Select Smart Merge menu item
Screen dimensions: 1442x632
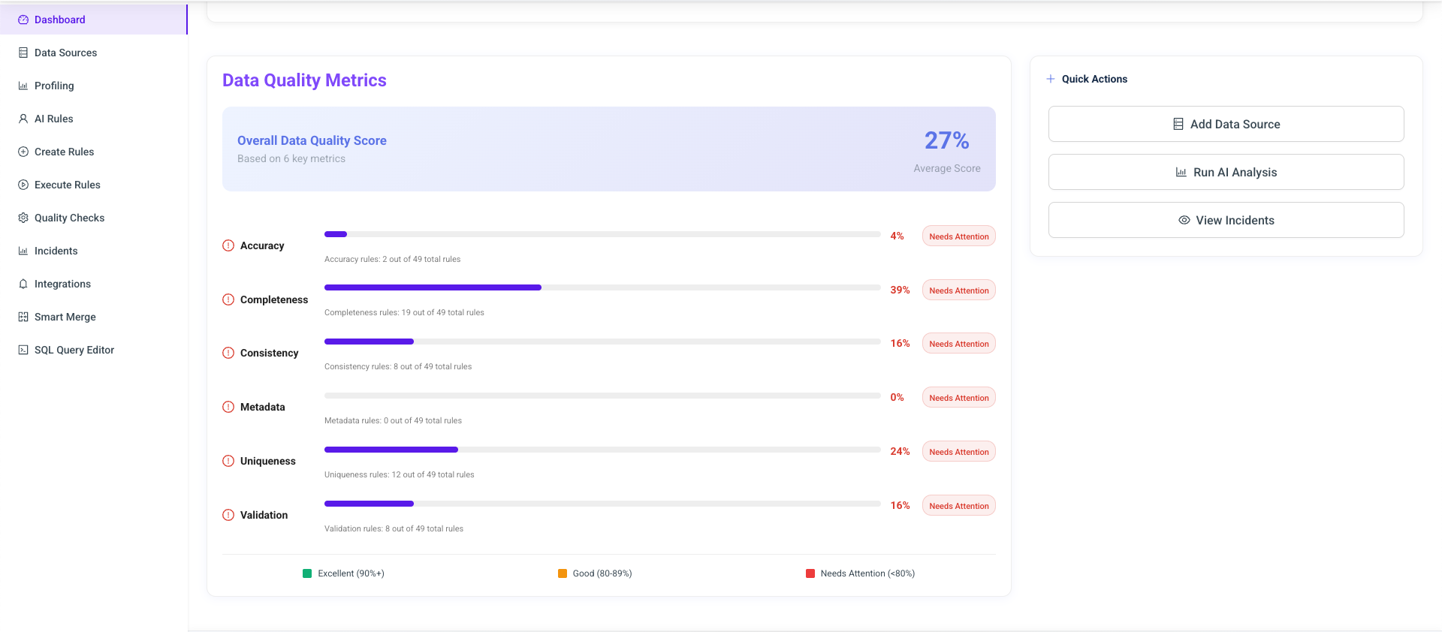coord(93,317)
